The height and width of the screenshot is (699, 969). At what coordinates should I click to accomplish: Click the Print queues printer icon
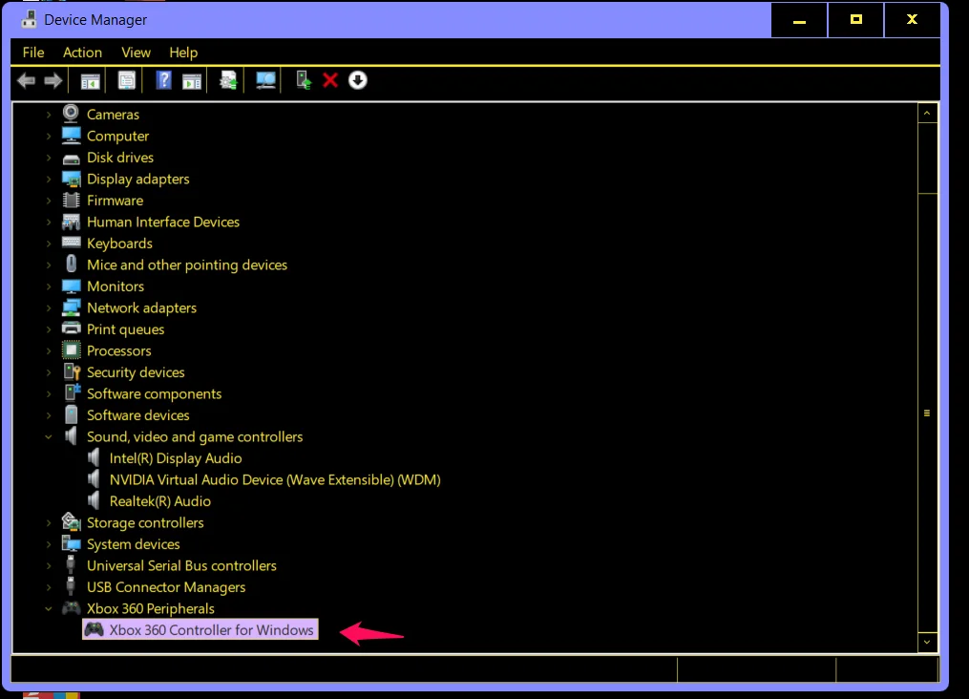tap(71, 328)
